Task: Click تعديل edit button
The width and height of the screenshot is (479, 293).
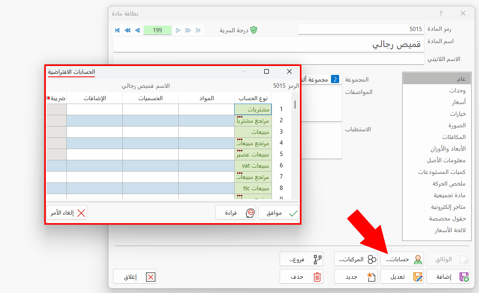Action: 402,277
